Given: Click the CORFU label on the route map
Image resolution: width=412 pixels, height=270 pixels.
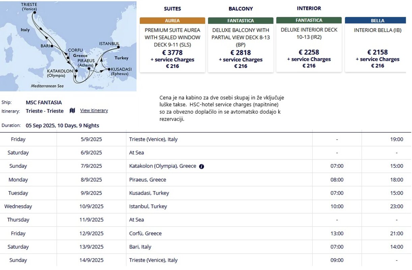Looking at the screenshot, I should [75, 50].
